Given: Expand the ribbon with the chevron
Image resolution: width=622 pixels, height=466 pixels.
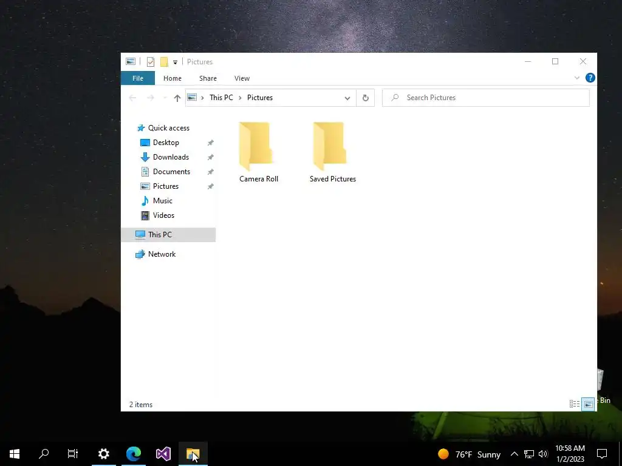Looking at the screenshot, I should [577, 78].
